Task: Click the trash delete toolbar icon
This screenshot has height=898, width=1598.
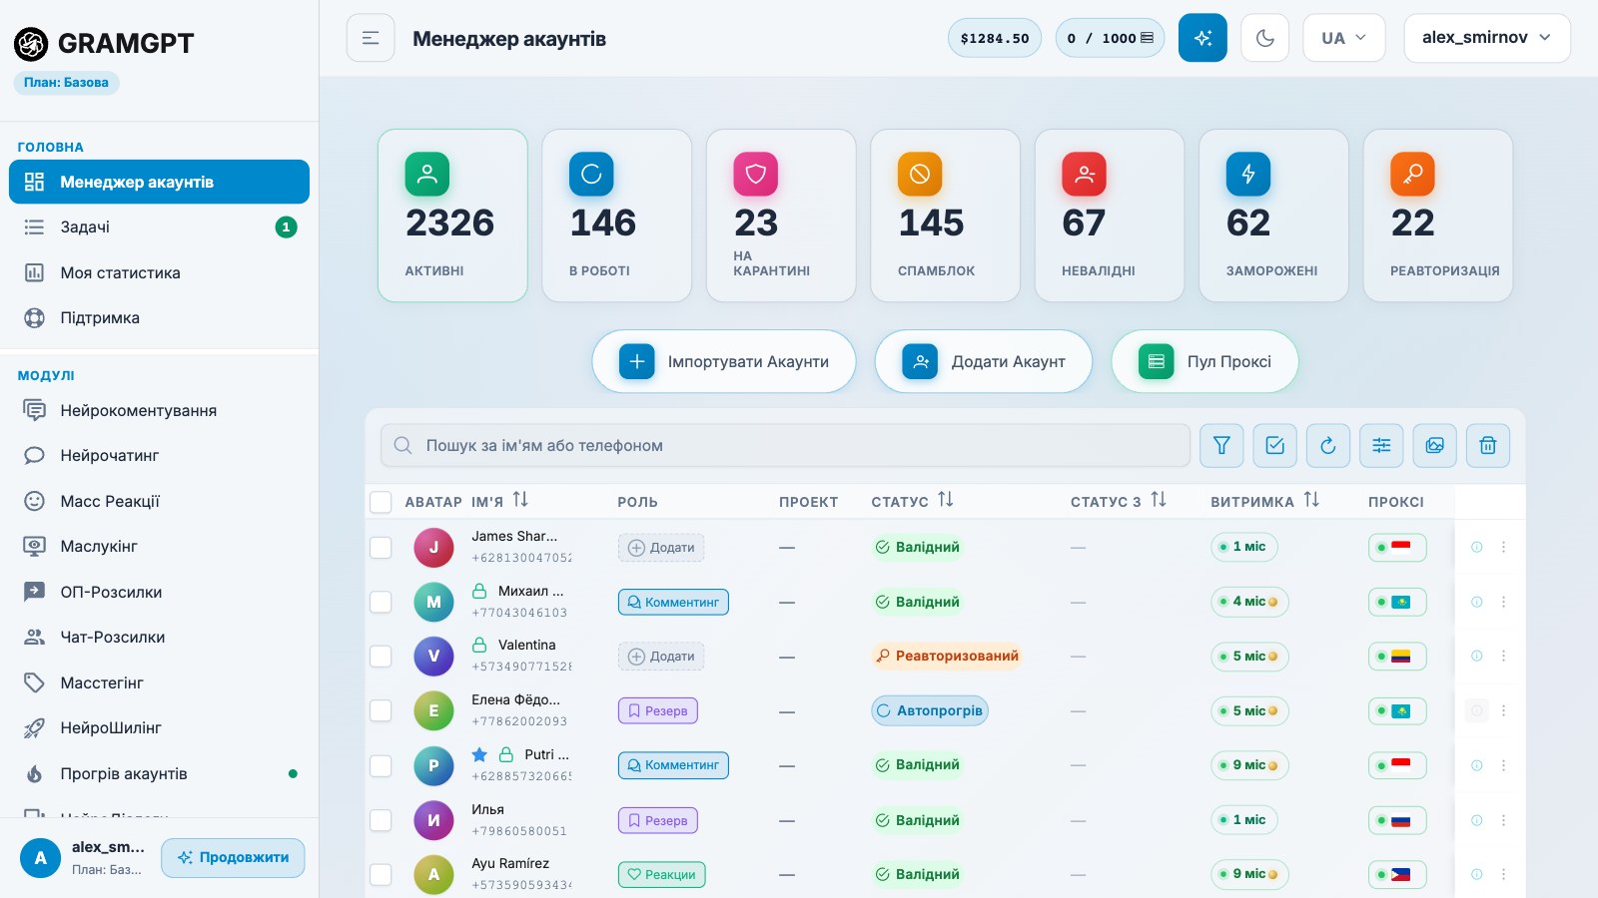Action: click(x=1488, y=445)
